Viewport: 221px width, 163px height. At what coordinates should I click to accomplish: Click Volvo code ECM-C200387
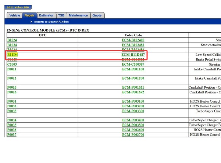pos(133,64)
